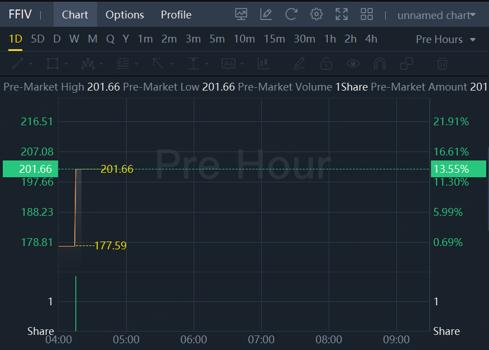Toggle the lock drawings icon
489x350 pixels.
(x=326, y=64)
